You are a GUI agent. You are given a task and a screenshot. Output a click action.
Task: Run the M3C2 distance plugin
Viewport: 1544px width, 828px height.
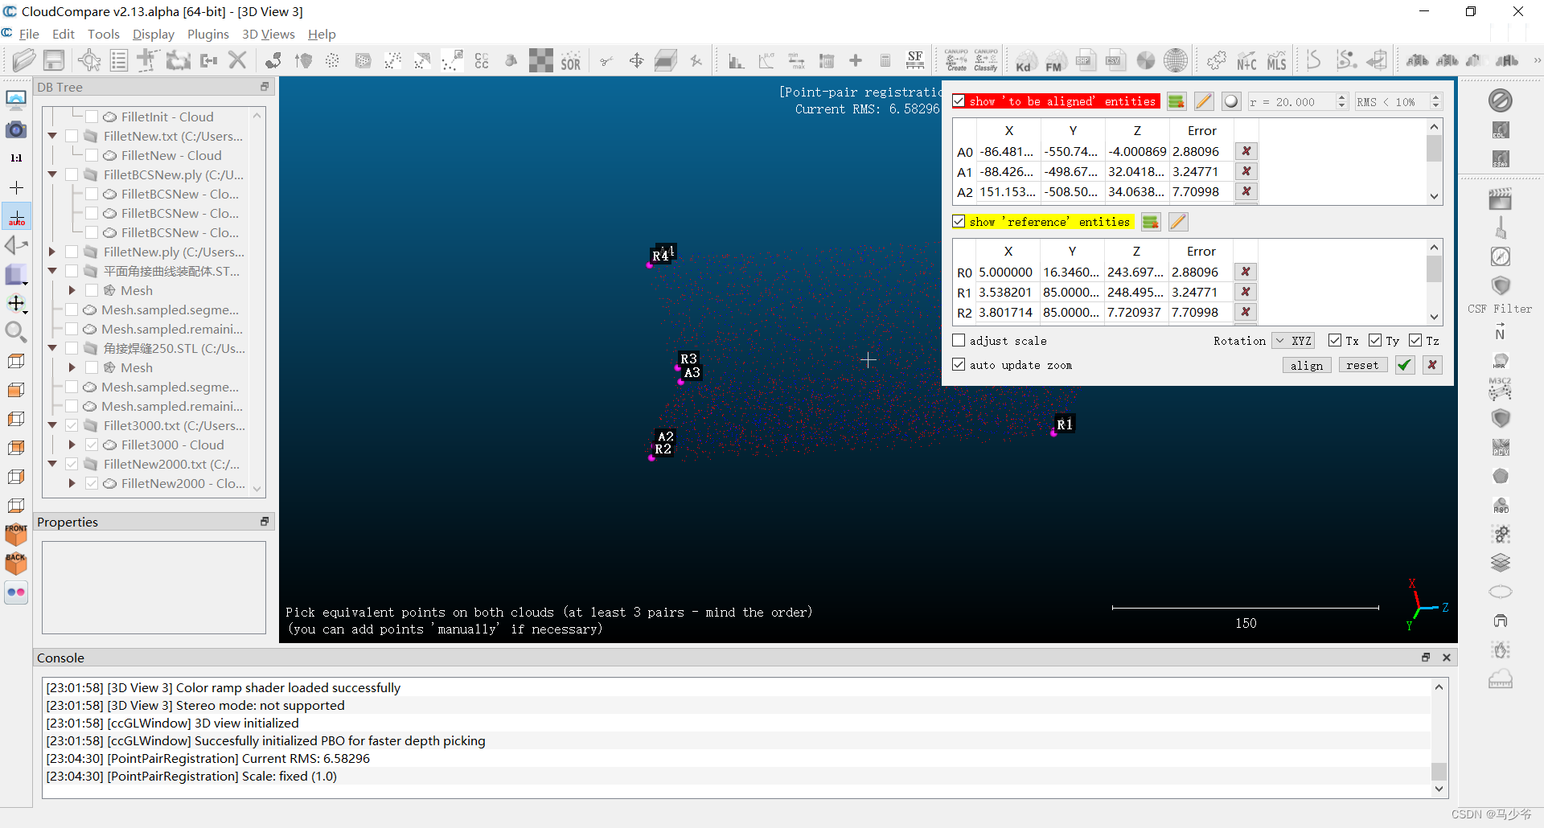pyautogui.click(x=1501, y=389)
